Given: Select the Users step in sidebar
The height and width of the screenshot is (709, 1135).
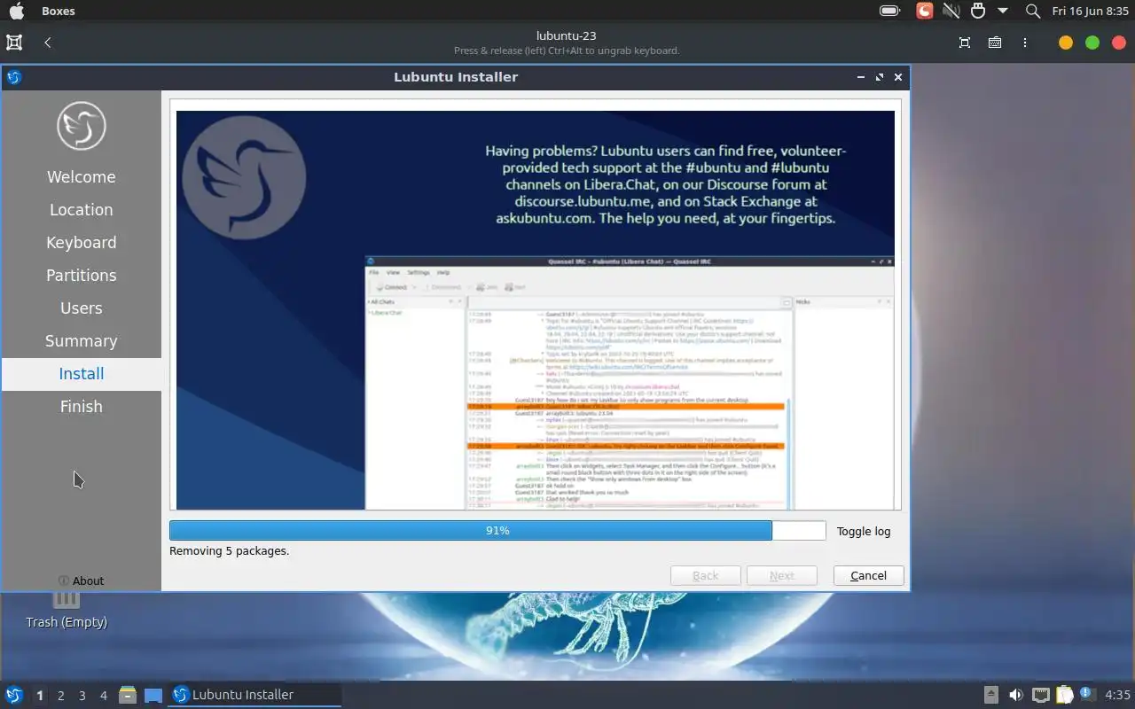Looking at the screenshot, I should point(82,308).
